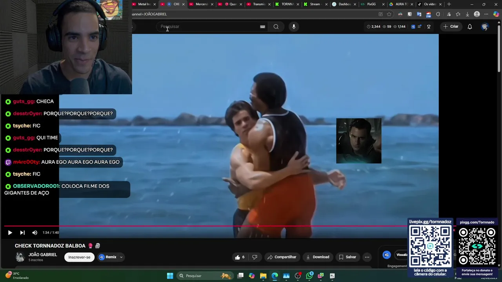
Task: Open the browser profile icon
Action: [x=477, y=14]
